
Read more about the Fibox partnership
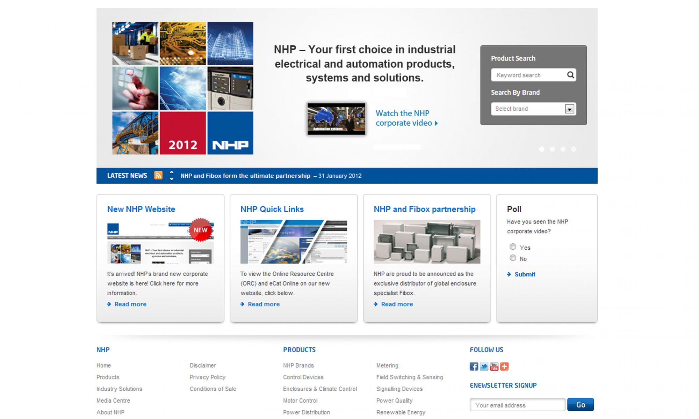click(397, 304)
